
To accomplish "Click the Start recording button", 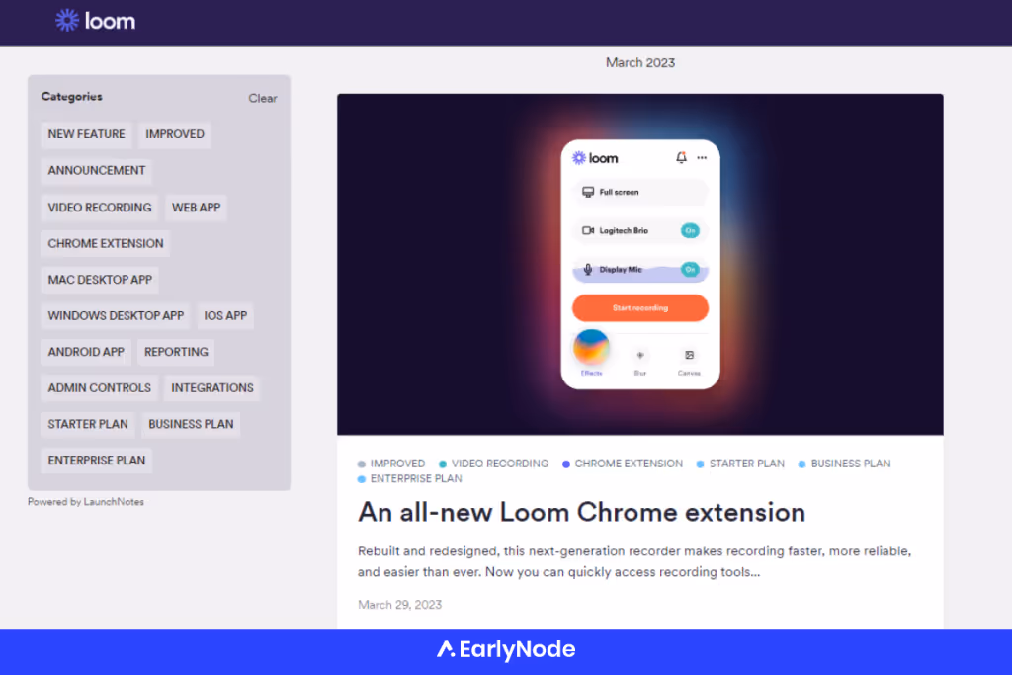I will (x=639, y=307).
